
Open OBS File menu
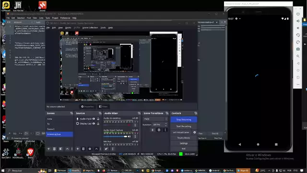(48, 28)
